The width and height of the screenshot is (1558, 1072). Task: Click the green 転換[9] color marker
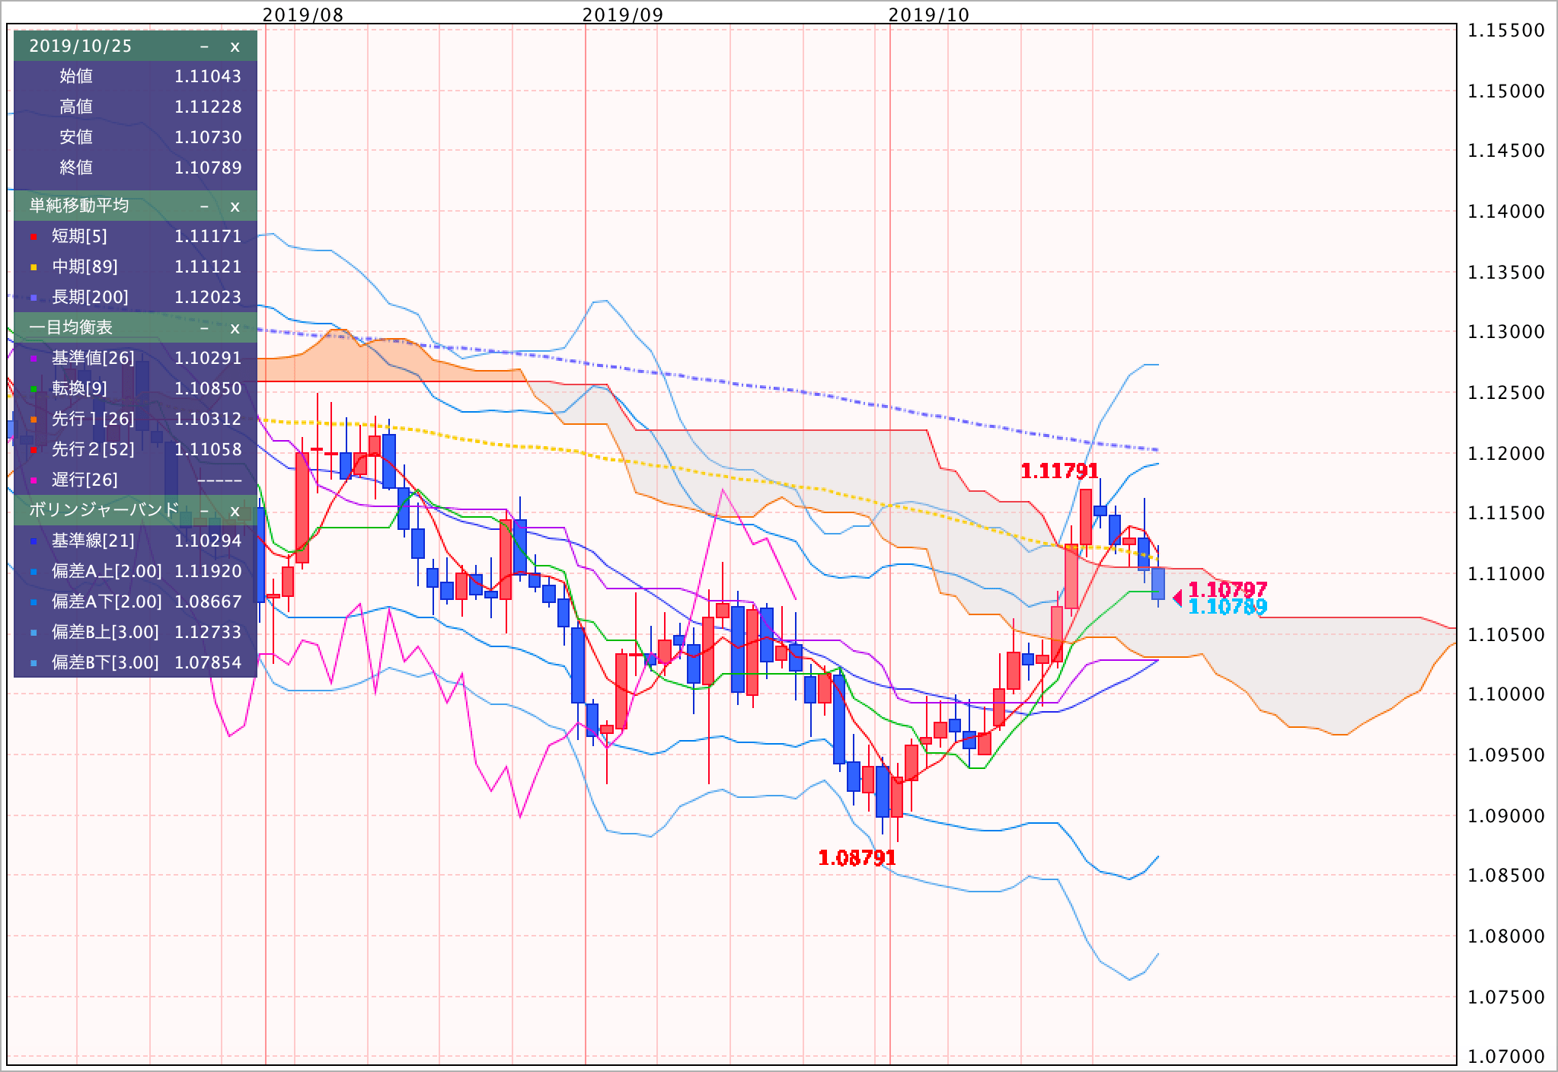point(34,390)
